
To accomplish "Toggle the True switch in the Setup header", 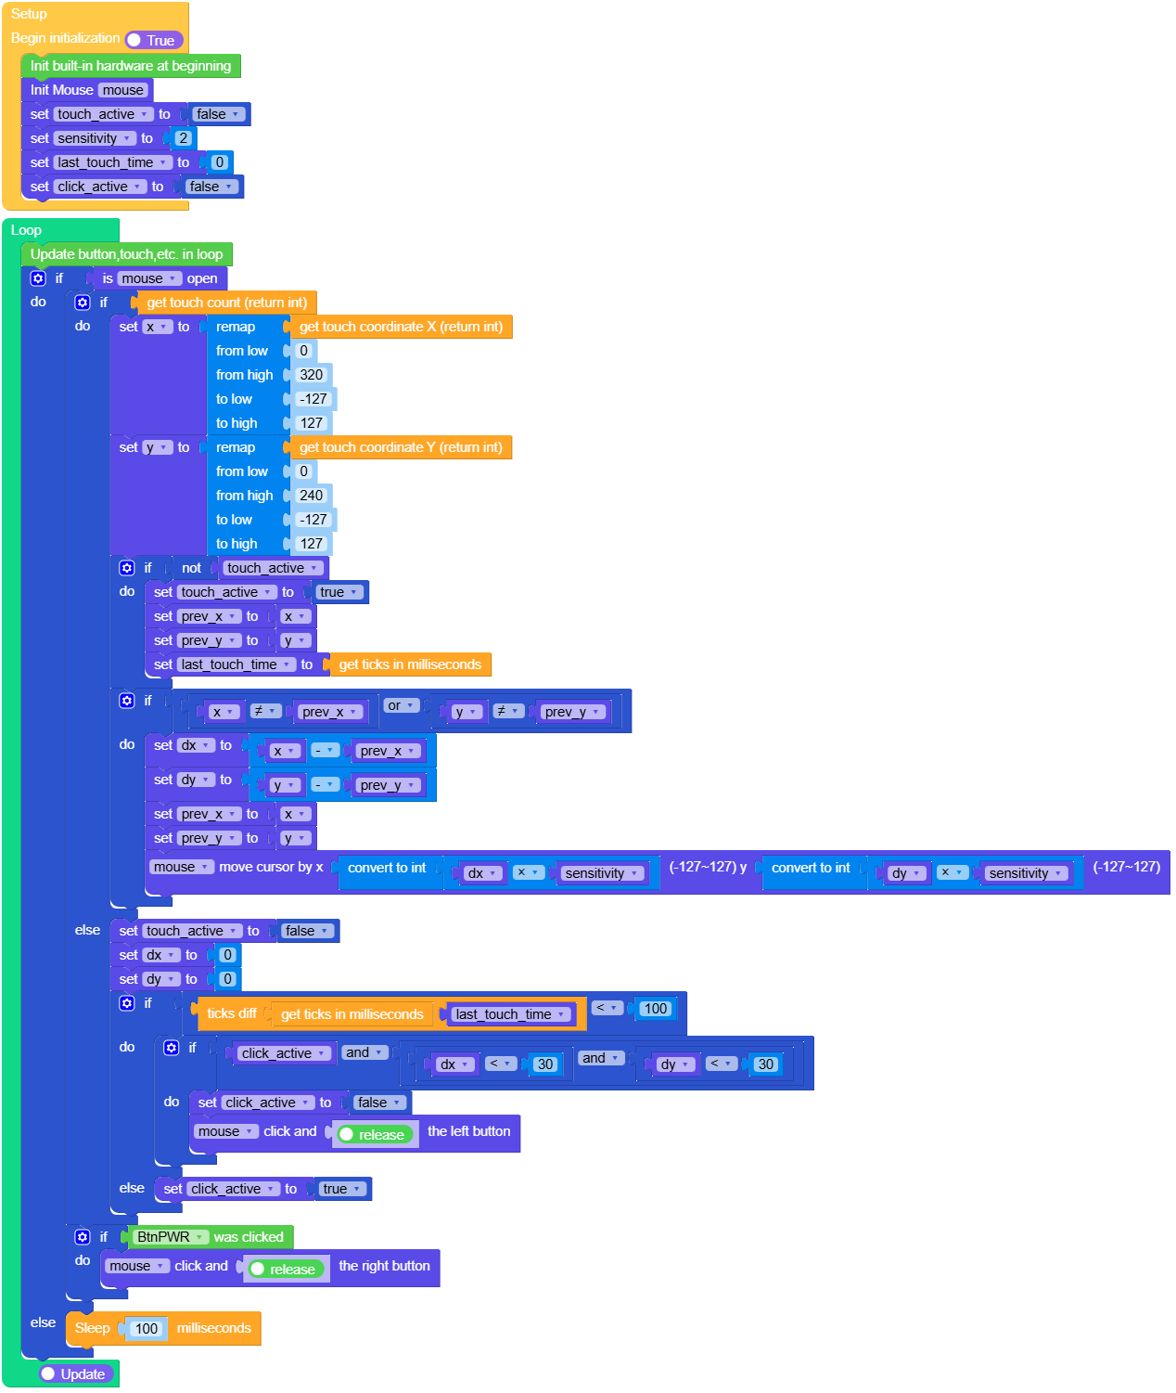I will tap(155, 40).
